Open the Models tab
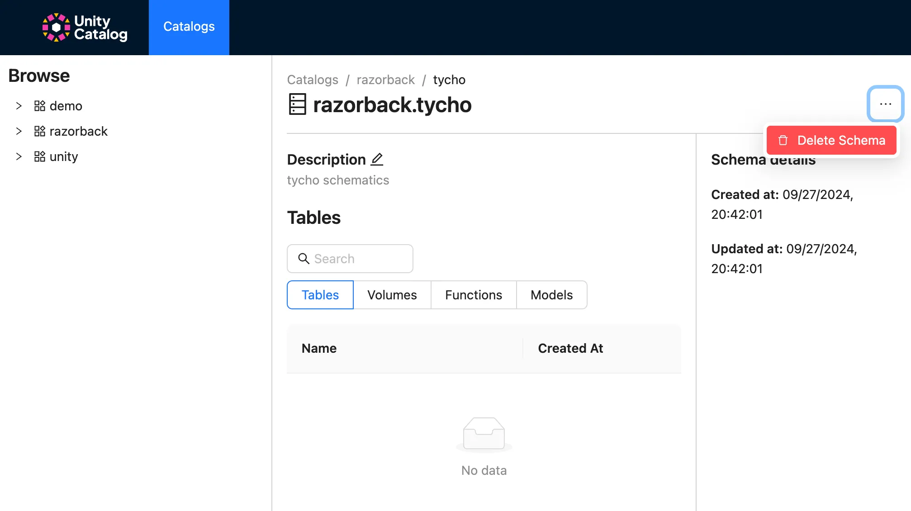Screen dimensions: 911x511 coord(551,295)
